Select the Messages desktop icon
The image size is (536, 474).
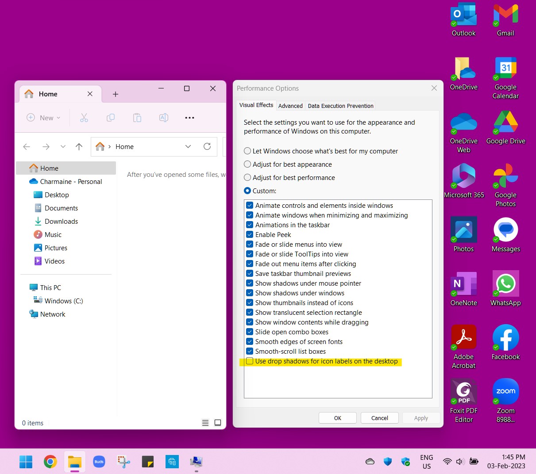tap(505, 235)
